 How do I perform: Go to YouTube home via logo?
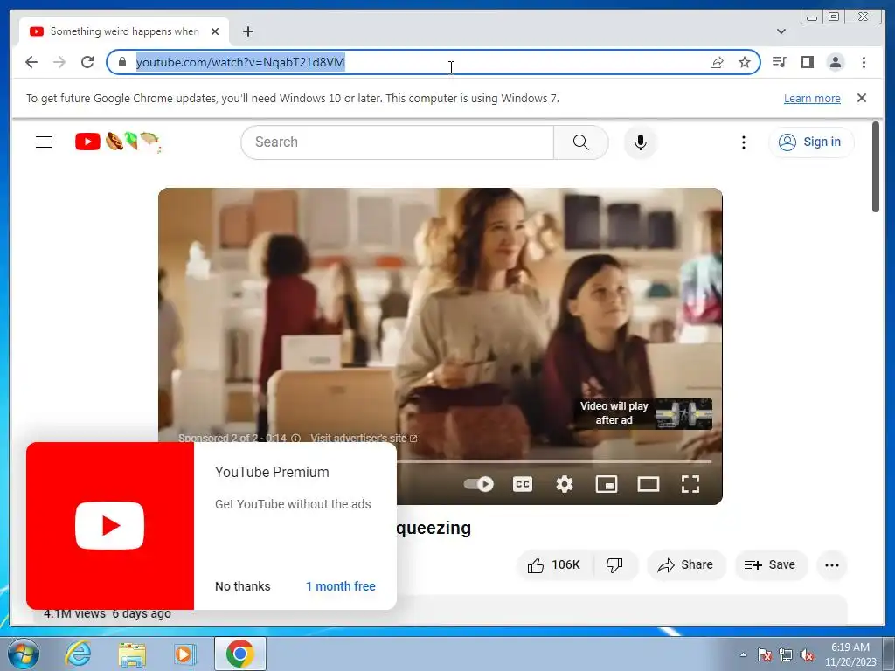118,142
